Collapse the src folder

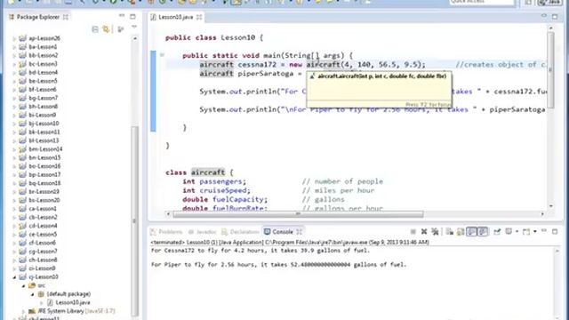click(24, 286)
